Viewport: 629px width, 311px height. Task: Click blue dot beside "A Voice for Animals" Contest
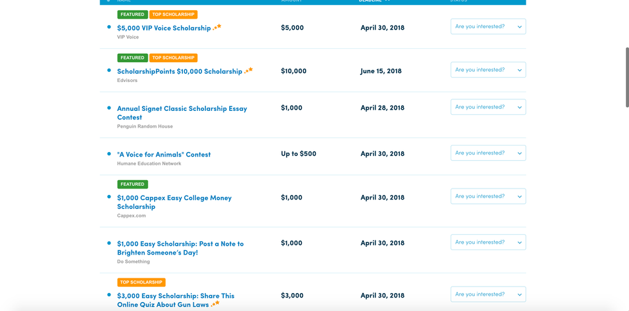click(x=109, y=154)
